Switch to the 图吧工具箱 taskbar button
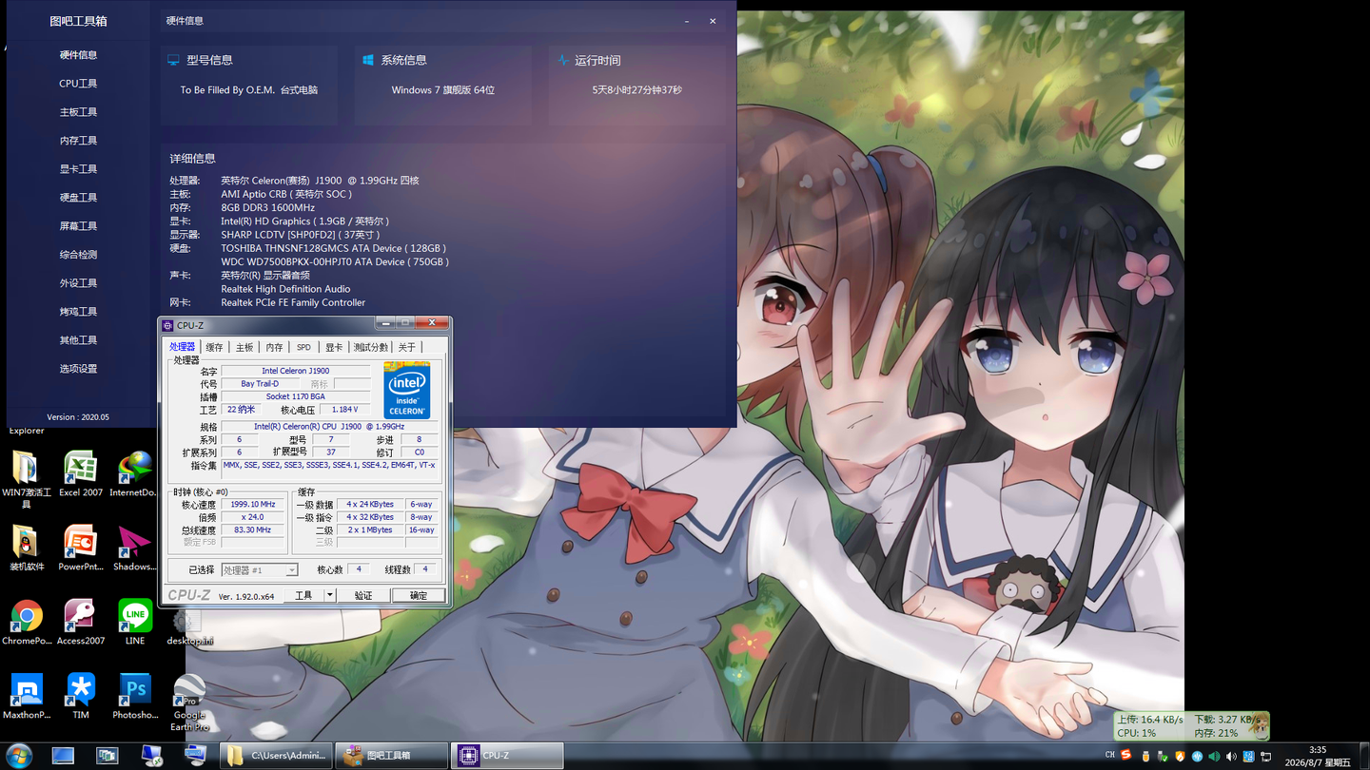The image size is (1370, 770). tap(393, 756)
